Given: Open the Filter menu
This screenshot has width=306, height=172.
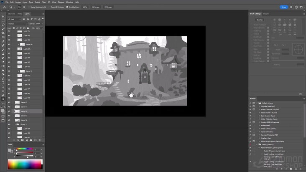Looking at the screenshot, I should pos(44,2).
